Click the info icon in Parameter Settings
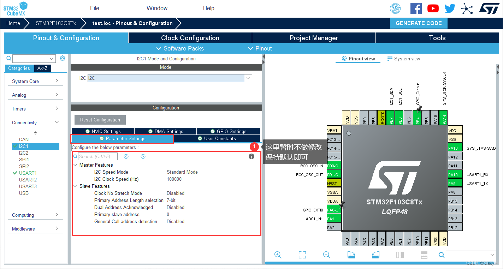Screen dimensions: 503x269 [251, 156]
